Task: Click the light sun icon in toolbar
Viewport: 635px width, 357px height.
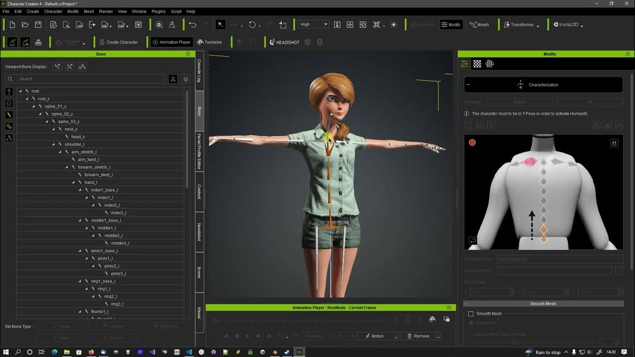Action: tap(393, 24)
